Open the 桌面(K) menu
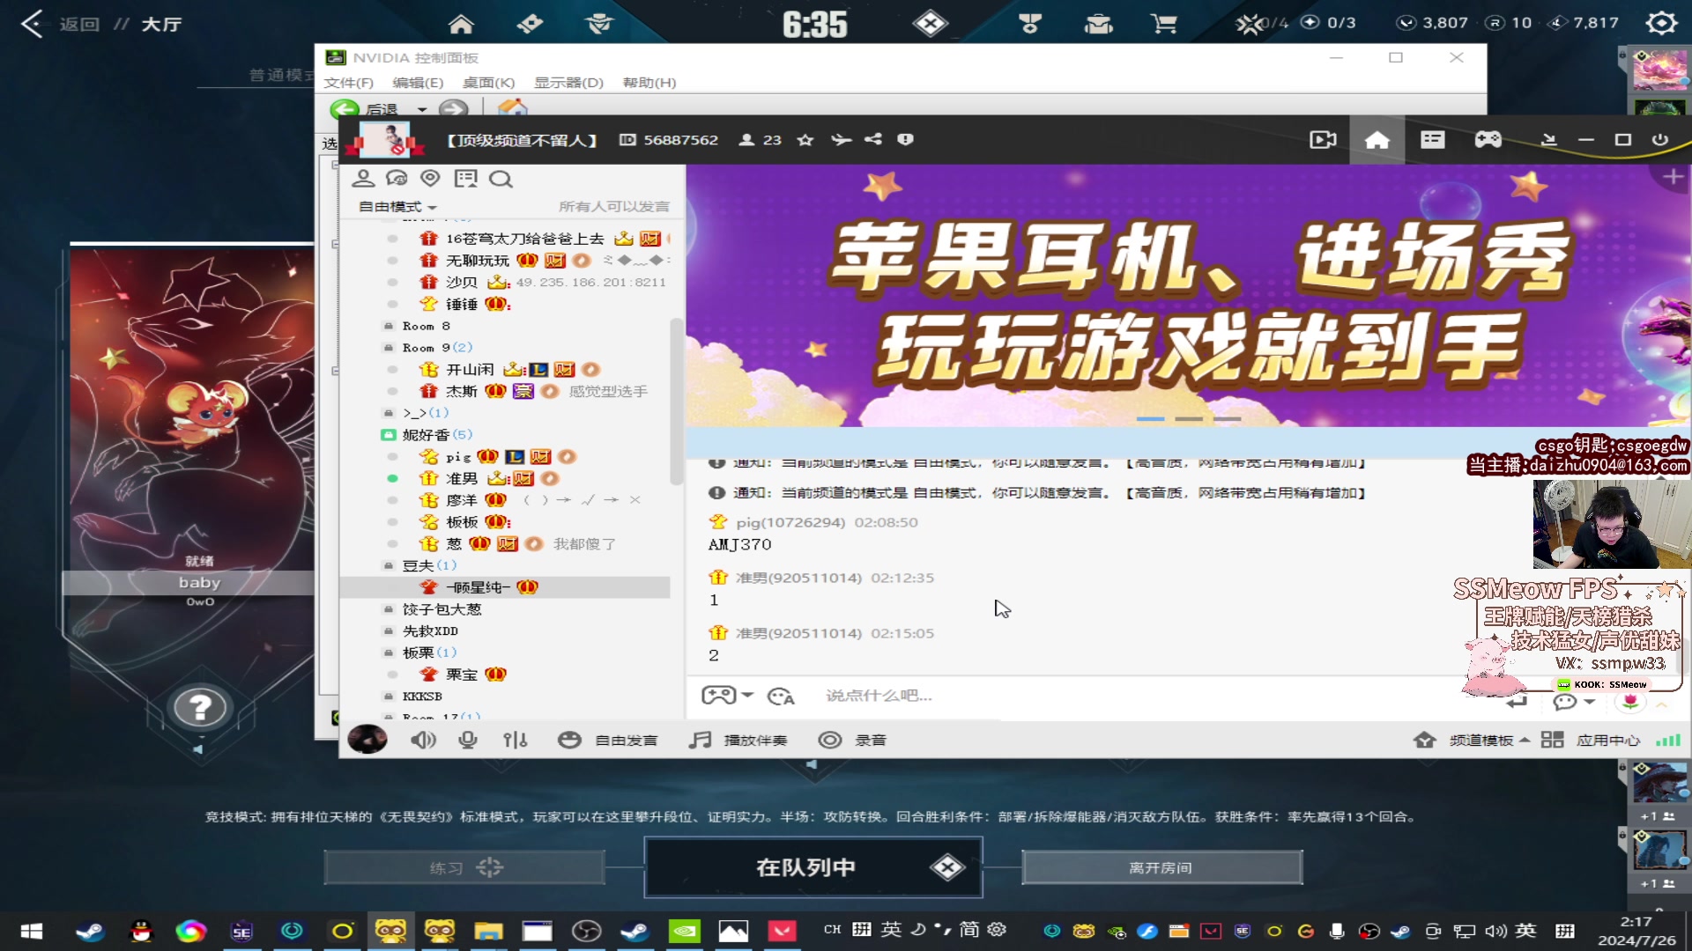 (x=488, y=83)
